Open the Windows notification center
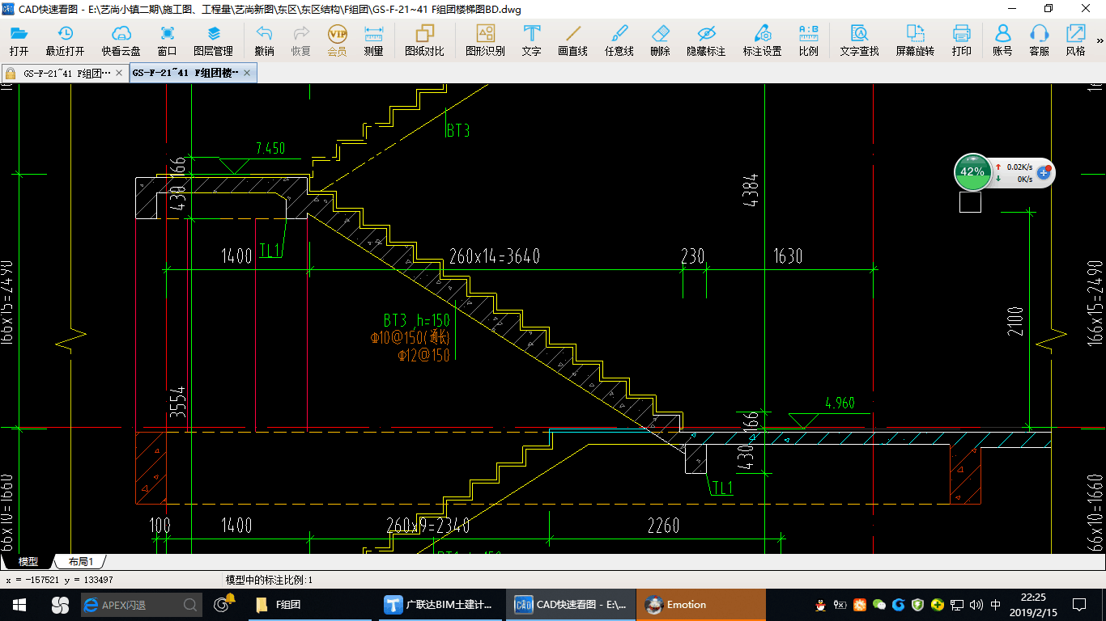The image size is (1106, 621). (1078, 604)
